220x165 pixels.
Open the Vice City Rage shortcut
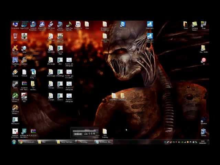[60, 49]
